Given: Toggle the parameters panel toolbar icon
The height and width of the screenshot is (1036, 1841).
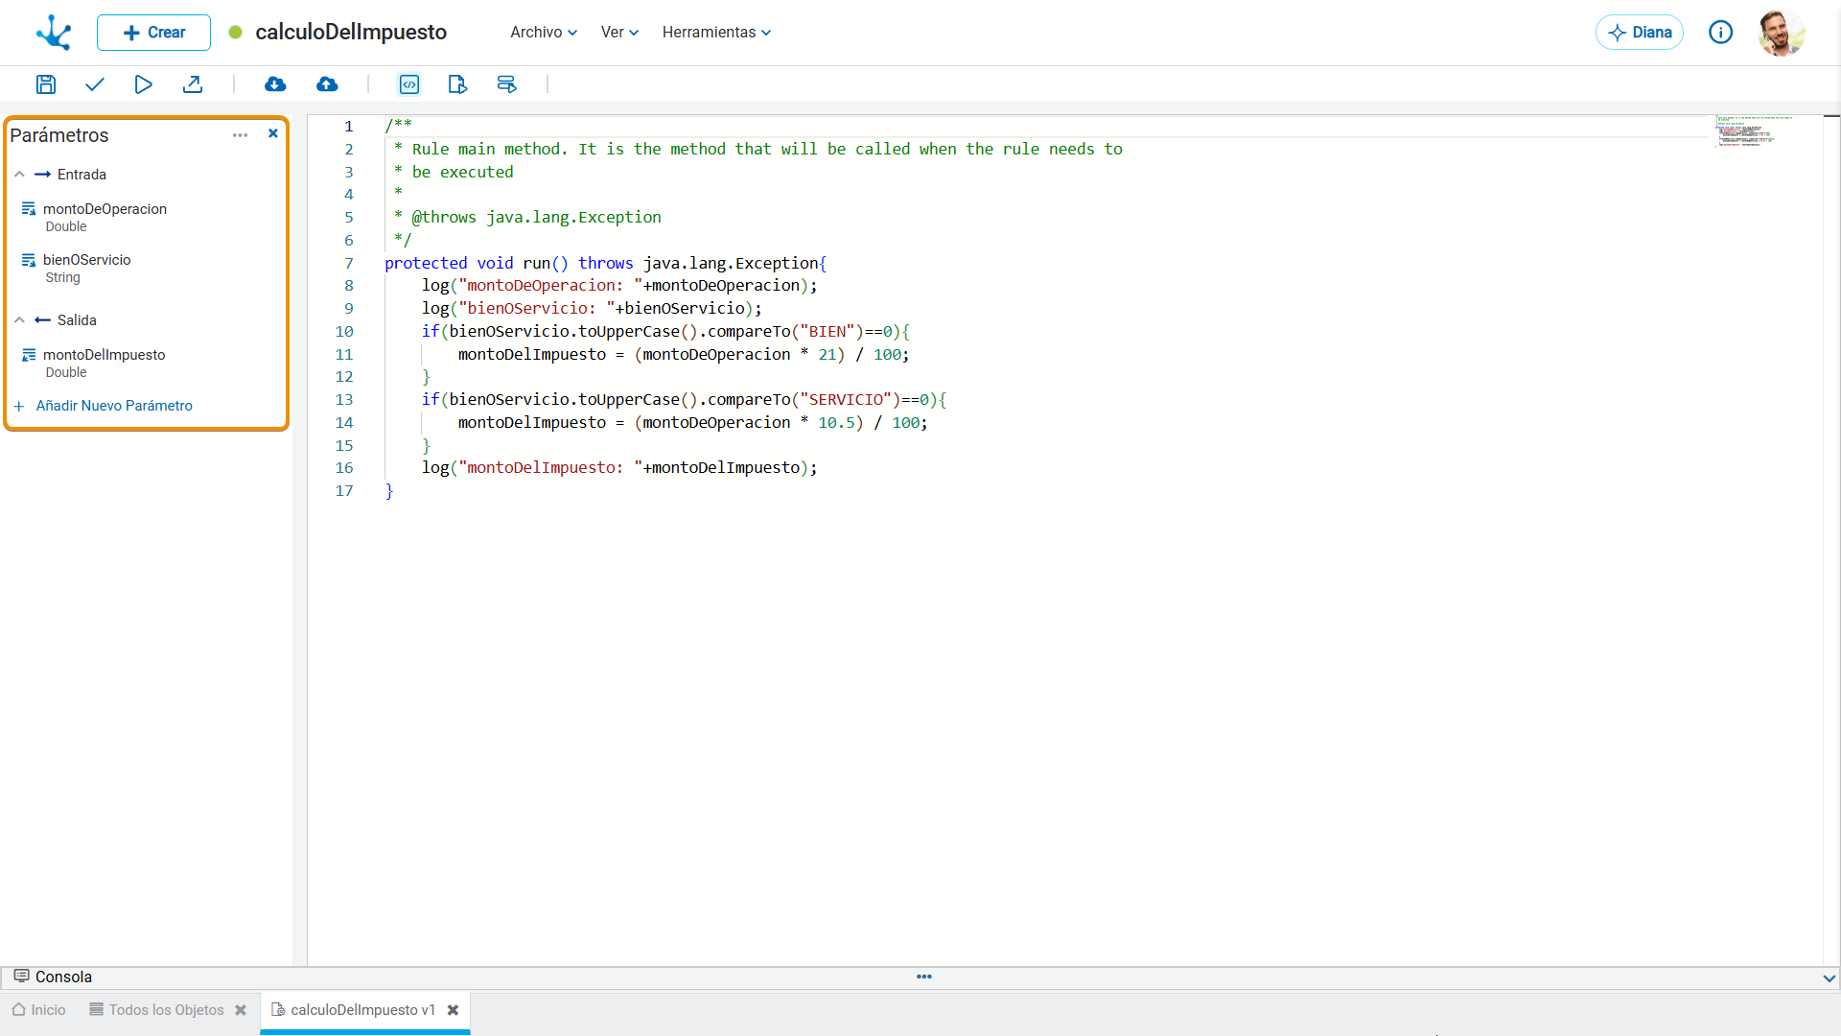Looking at the screenshot, I should point(507,84).
